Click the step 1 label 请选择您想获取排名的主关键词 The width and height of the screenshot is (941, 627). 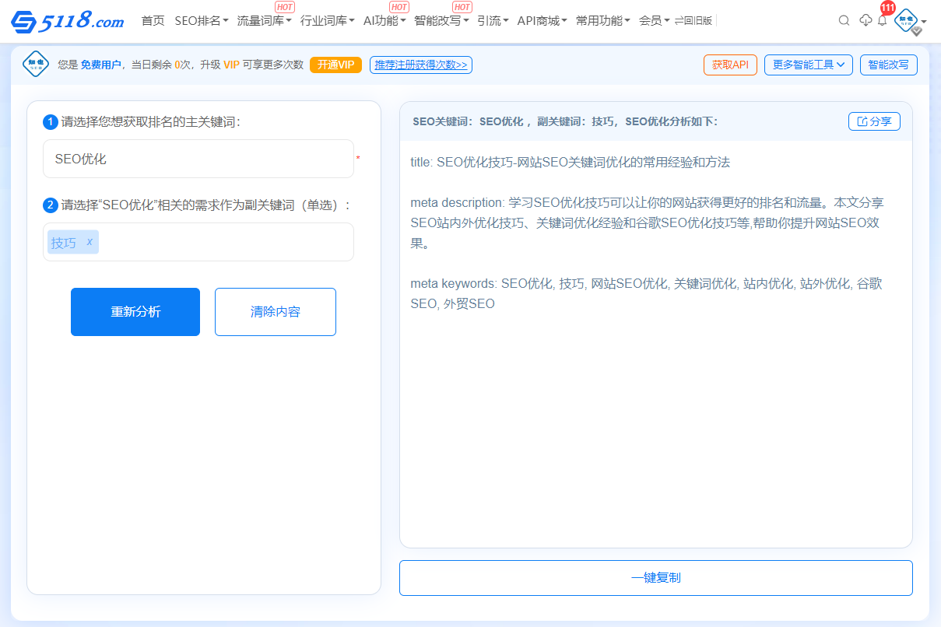coord(151,122)
